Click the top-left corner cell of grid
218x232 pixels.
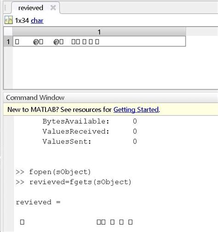coord(8,32)
